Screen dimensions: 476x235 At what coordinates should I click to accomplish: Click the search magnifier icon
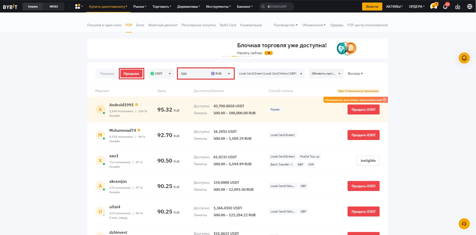tap(263, 6)
